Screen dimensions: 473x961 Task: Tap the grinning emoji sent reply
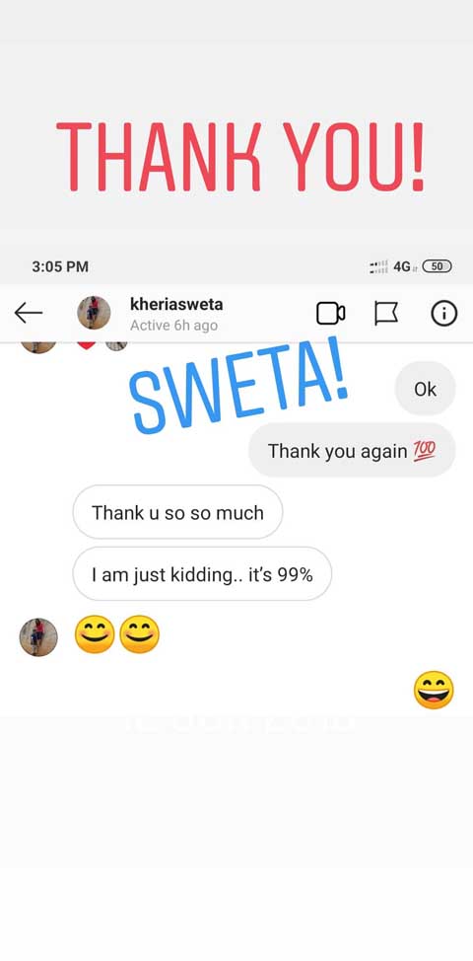pos(434,690)
